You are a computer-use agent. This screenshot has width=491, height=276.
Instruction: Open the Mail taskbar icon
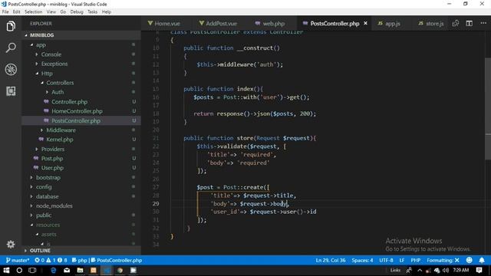(67, 270)
